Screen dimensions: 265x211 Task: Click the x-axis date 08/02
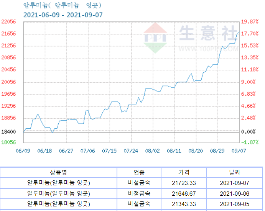tap(153, 151)
